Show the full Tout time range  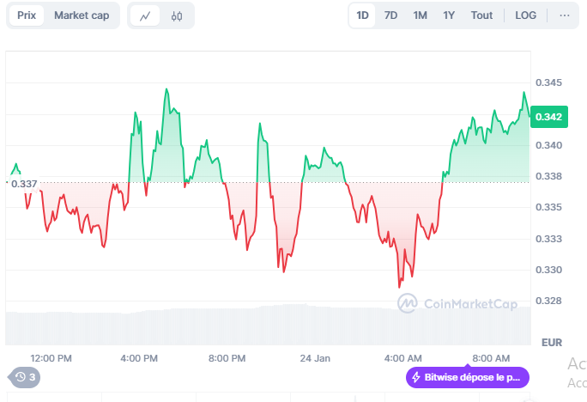pos(481,15)
